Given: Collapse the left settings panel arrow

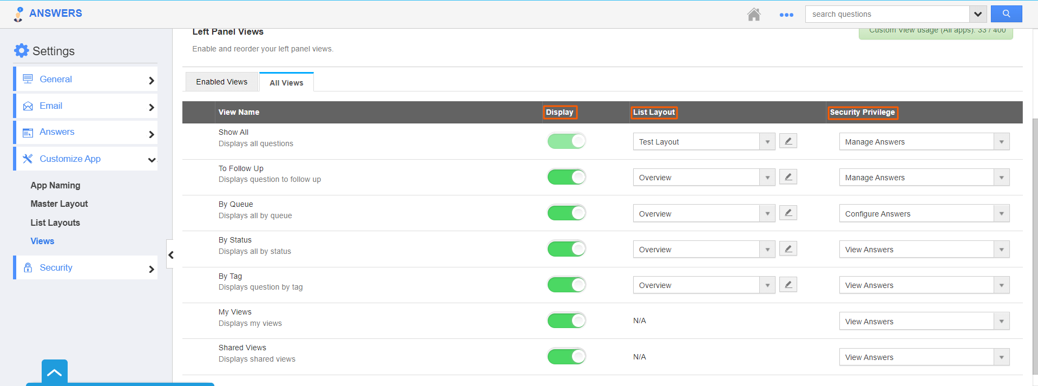Looking at the screenshot, I should tap(170, 254).
